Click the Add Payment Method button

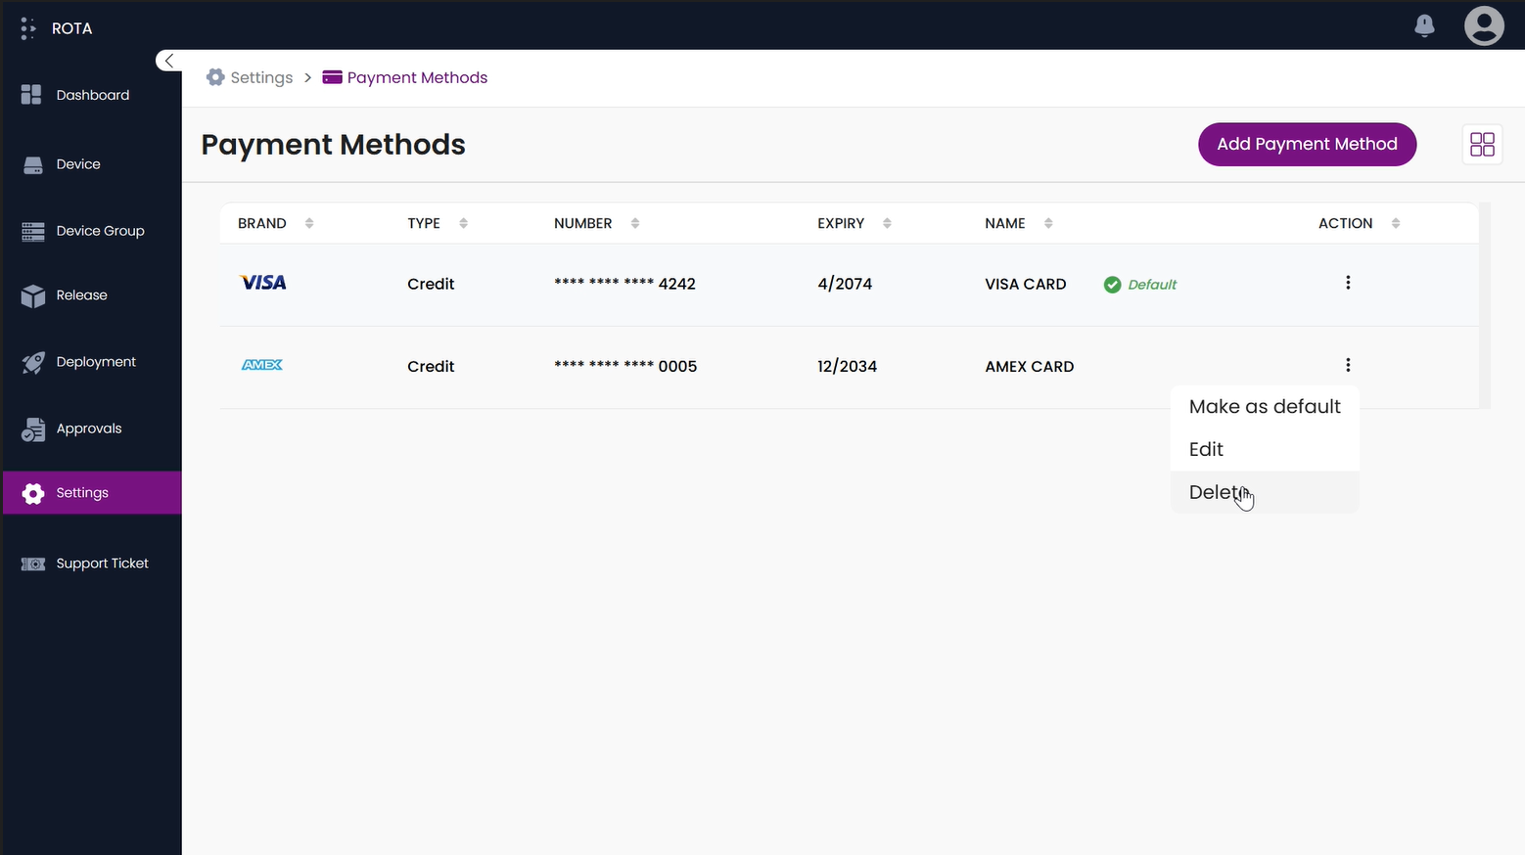(1307, 144)
